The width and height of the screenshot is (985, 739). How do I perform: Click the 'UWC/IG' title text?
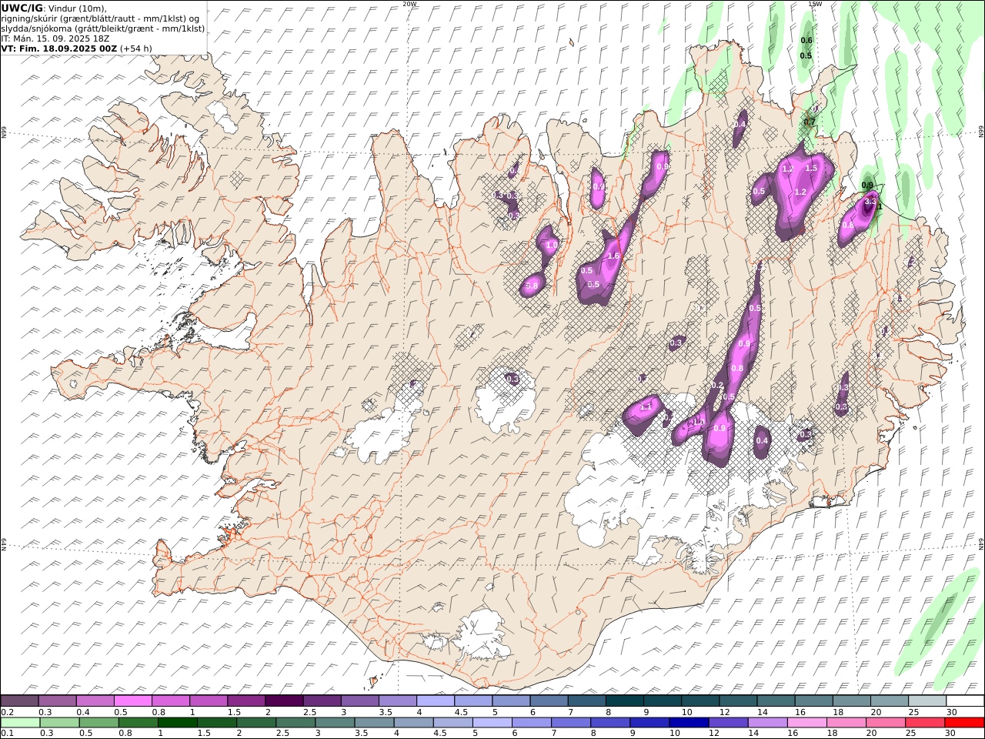pyautogui.click(x=22, y=8)
